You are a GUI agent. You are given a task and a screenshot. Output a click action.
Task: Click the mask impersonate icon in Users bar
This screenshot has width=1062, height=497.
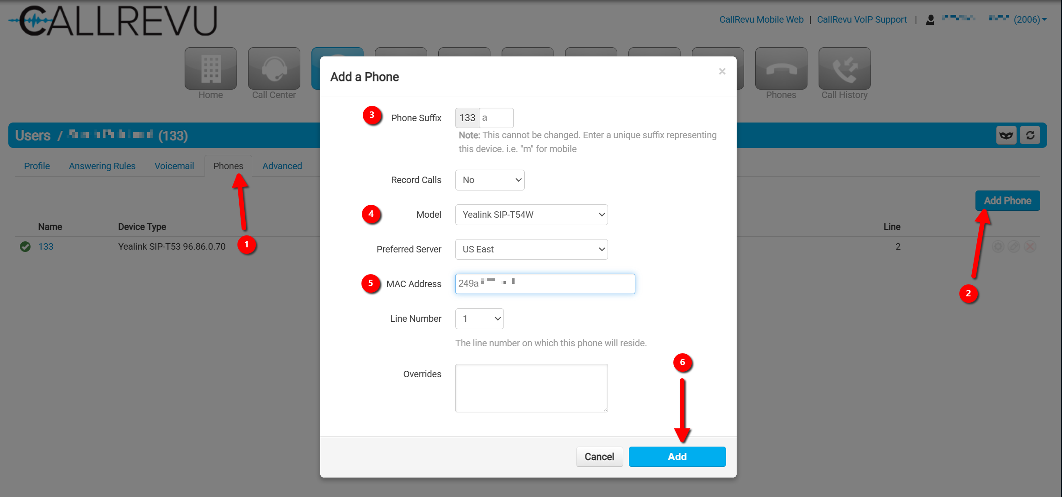[1006, 135]
